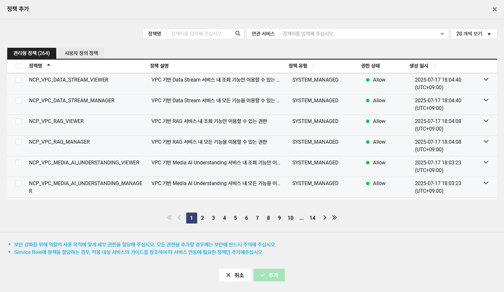The width and height of the screenshot is (504, 292).
Task: Go to page 2
Action: [x=203, y=218]
